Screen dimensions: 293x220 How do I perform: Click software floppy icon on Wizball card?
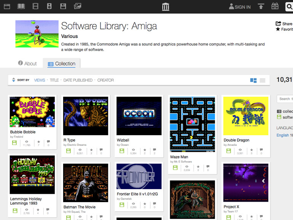tap(122, 151)
